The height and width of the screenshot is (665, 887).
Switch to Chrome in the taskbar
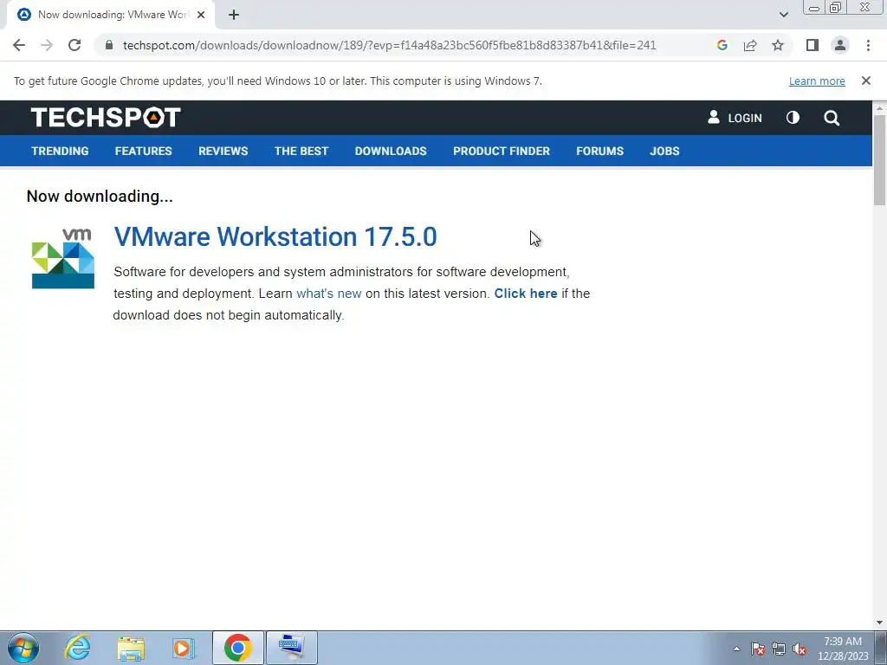[x=237, y=648]
